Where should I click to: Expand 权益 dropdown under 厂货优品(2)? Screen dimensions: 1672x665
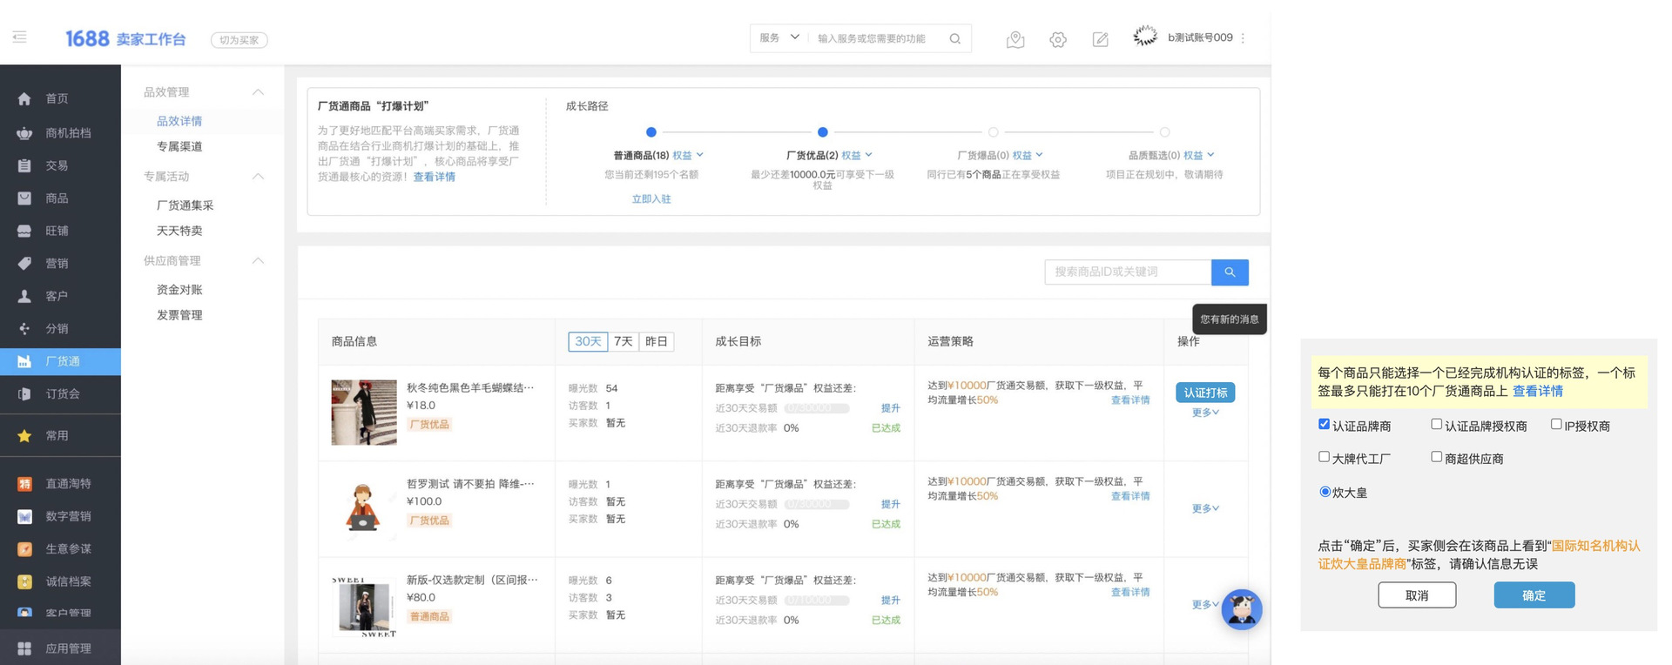point(856,156)
